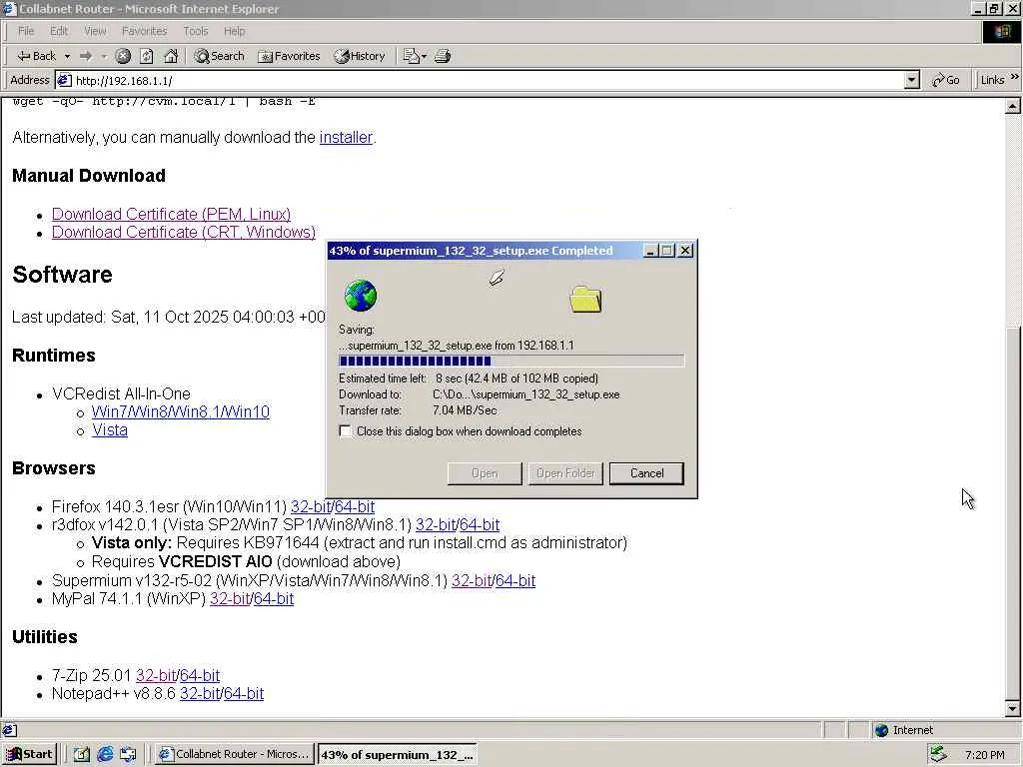
Task: Download Notepad++ v8.8.6 64-bit
Action: click(x=243, y=694)
